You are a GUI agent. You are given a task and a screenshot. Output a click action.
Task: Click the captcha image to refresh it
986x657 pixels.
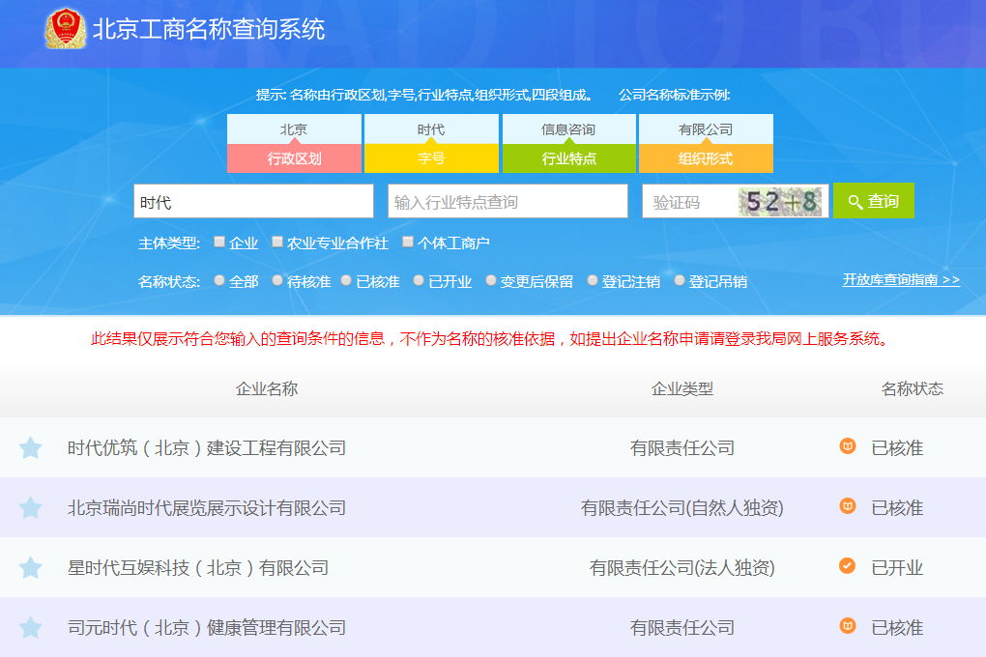[x=780, y=201]
